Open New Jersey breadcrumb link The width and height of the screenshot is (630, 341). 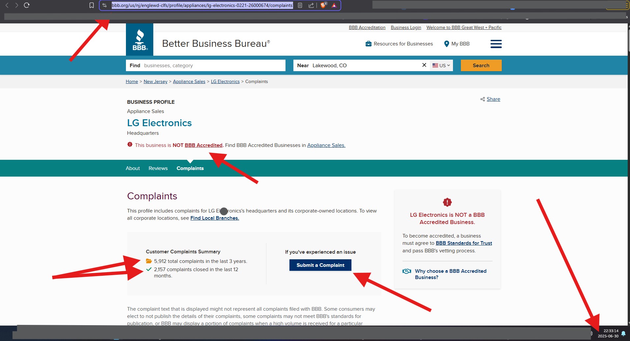155,81
